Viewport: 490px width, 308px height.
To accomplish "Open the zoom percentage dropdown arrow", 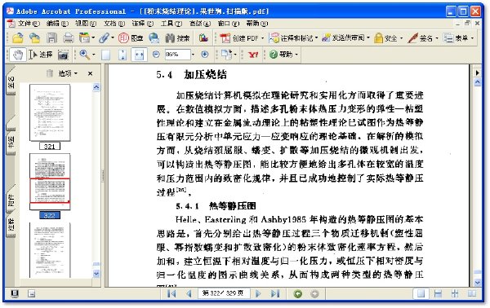I will pyautogui.click(x=193, y=55).
